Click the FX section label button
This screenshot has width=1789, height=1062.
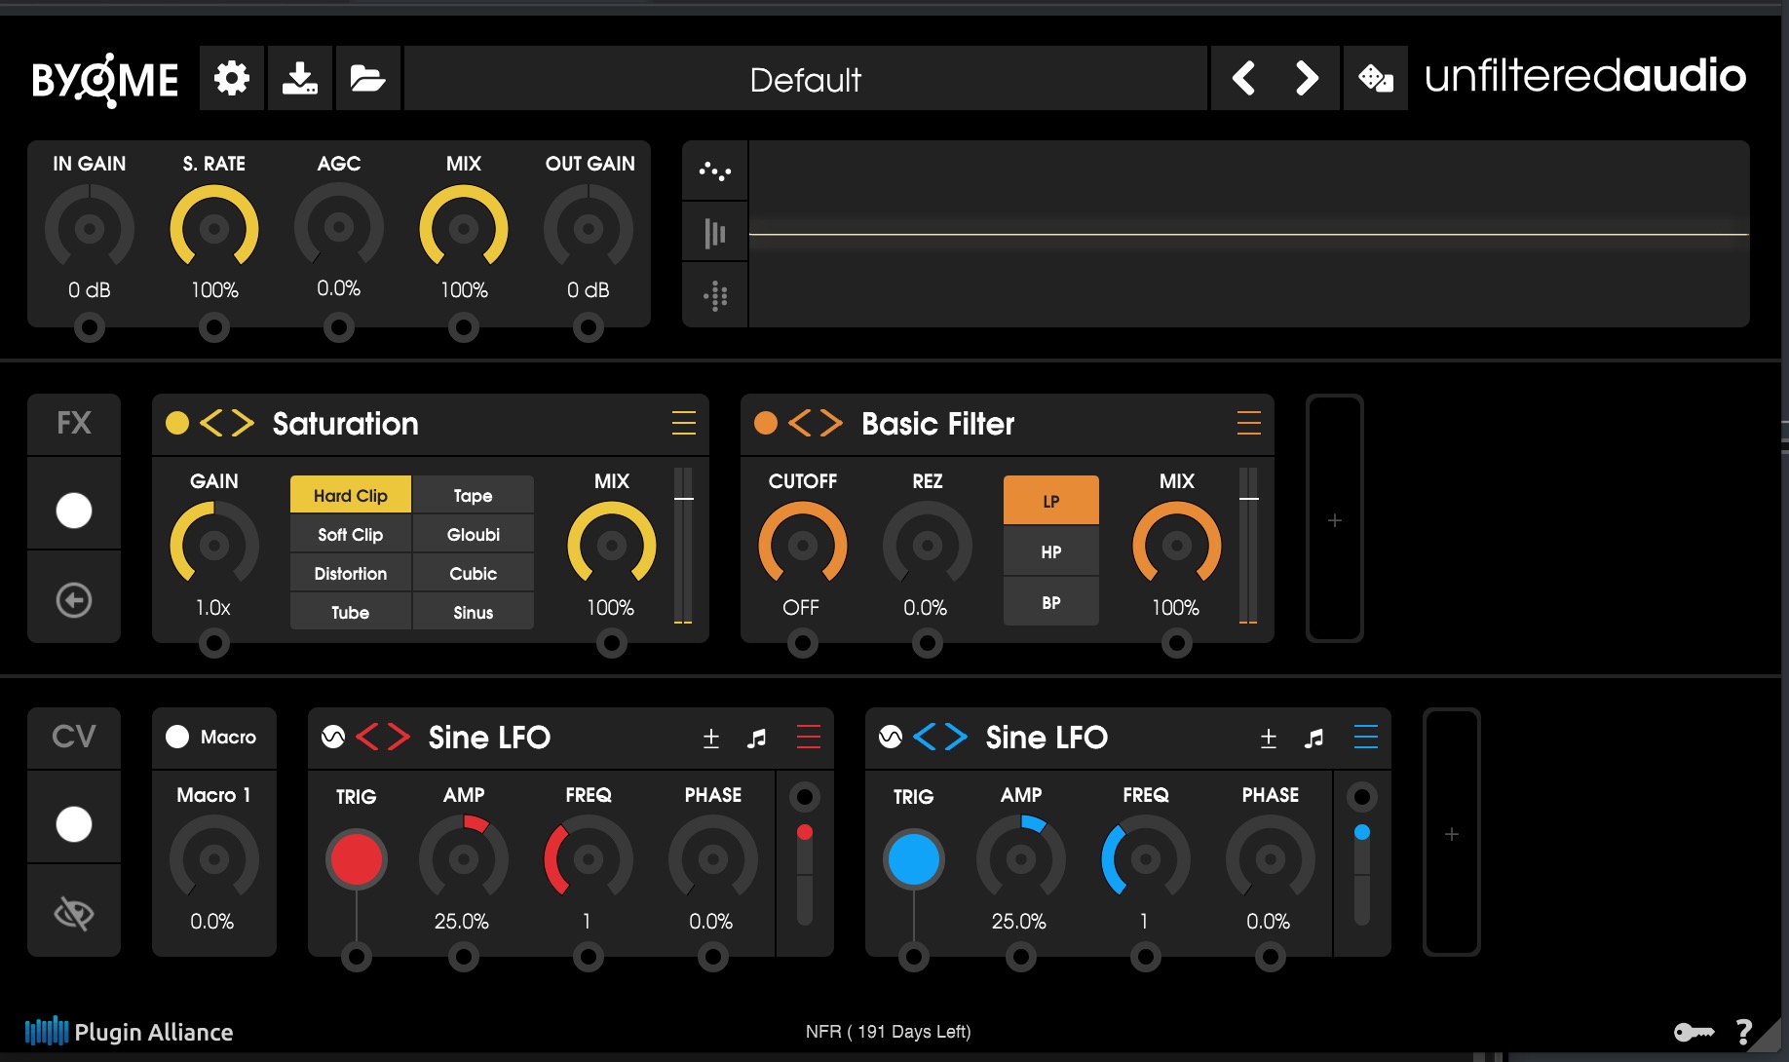pos(74,423)
